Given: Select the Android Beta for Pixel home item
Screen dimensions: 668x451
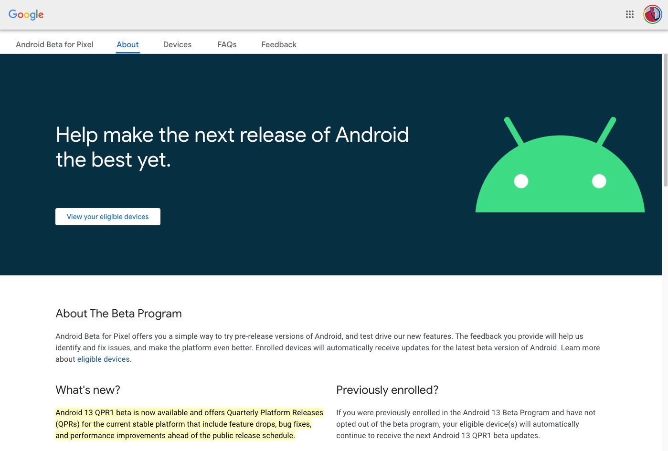Looking at the screenshot, I should click(54, 44).
